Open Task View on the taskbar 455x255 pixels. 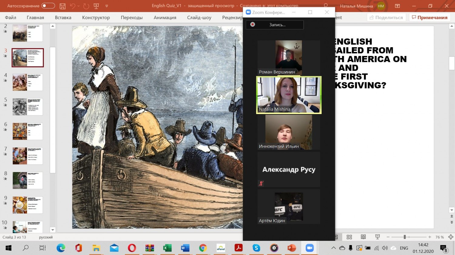coord(42,248)
